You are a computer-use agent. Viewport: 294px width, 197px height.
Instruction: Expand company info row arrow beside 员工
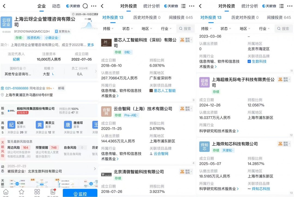tap(96, 71)
